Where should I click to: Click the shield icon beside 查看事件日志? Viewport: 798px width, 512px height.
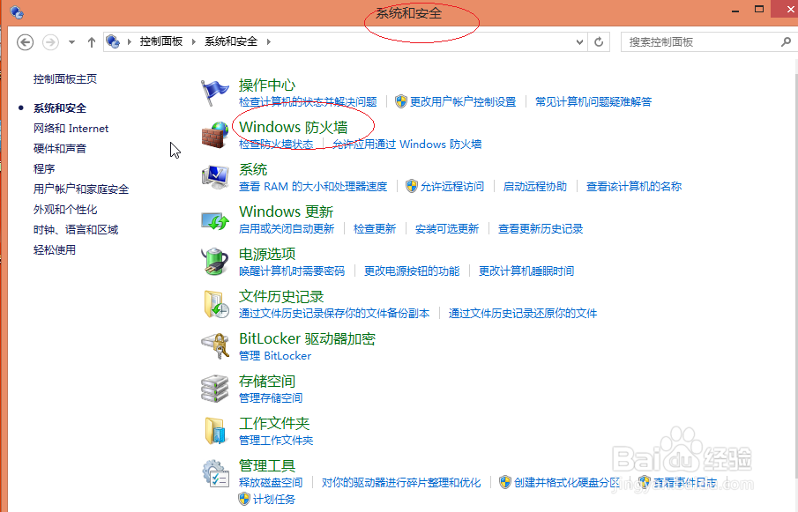[x=645, y=482]
